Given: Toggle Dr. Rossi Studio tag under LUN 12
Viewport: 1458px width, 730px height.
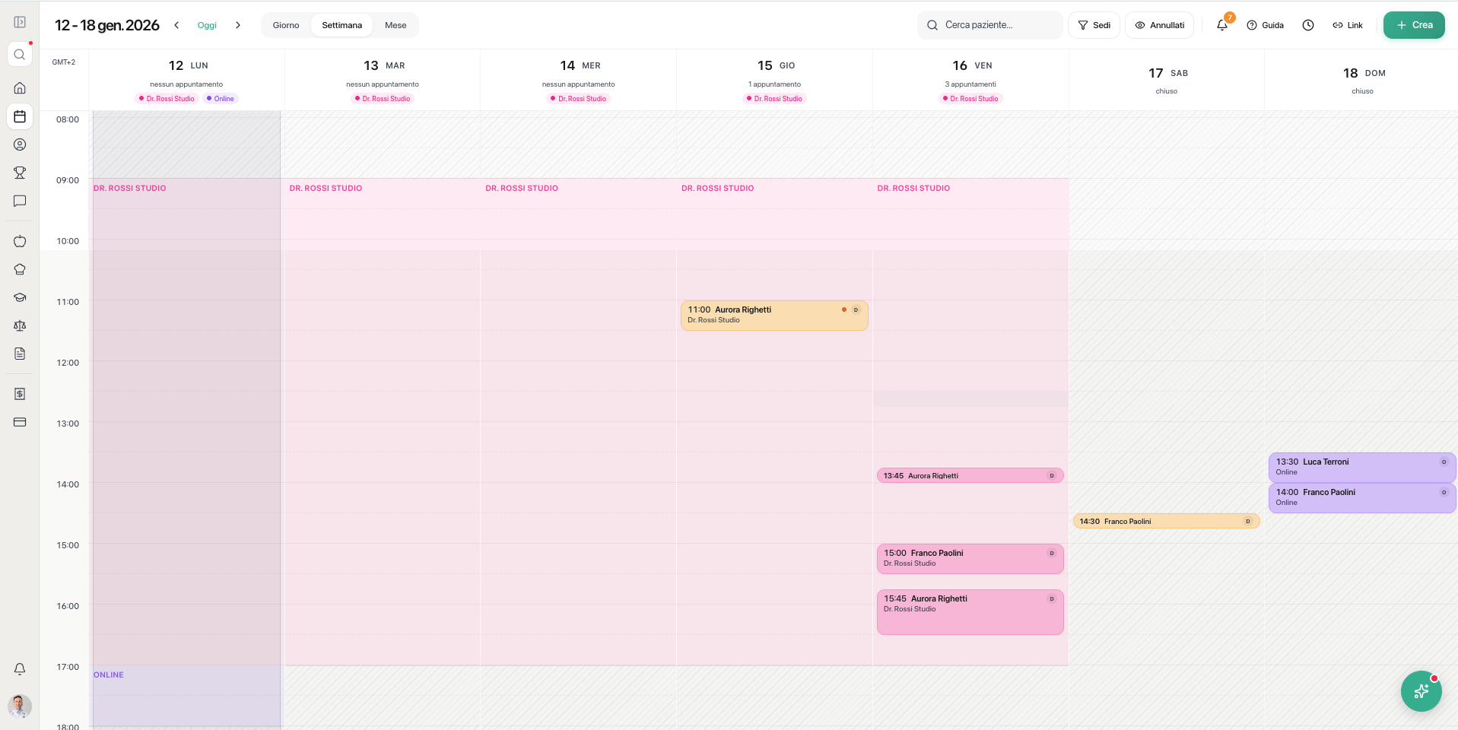Looking at the screenshot, I should 167,98.
